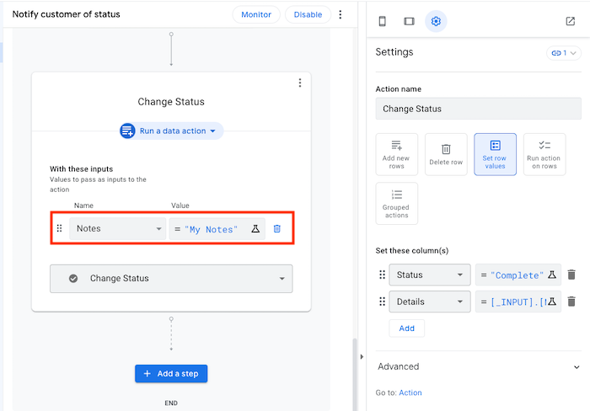Screen dimensions: 590x411
Task: Select Delete row action type
Action: coord(446,154)
